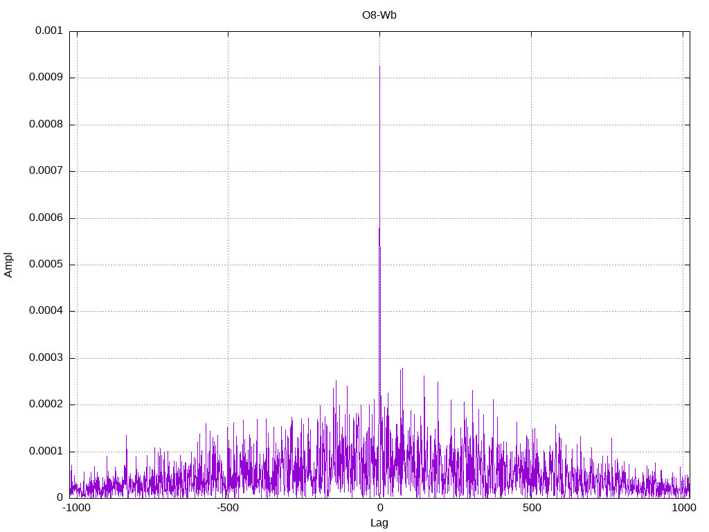Click the 0.0004 amplitude tick label
The image size is (709, 532).
(46, 311)
